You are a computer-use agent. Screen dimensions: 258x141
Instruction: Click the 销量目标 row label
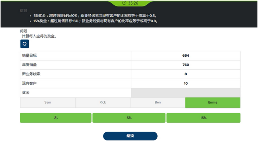click(29, 56)
